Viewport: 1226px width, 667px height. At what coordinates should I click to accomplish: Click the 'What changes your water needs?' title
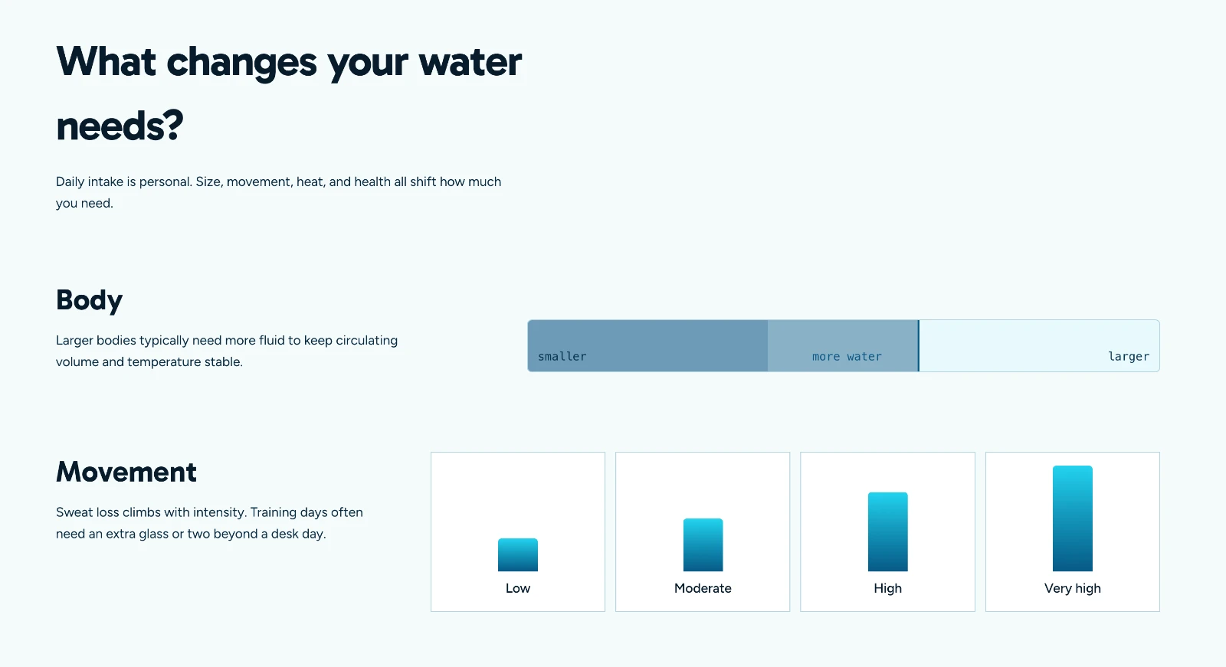pyautogui.click(x=289, y=93)
